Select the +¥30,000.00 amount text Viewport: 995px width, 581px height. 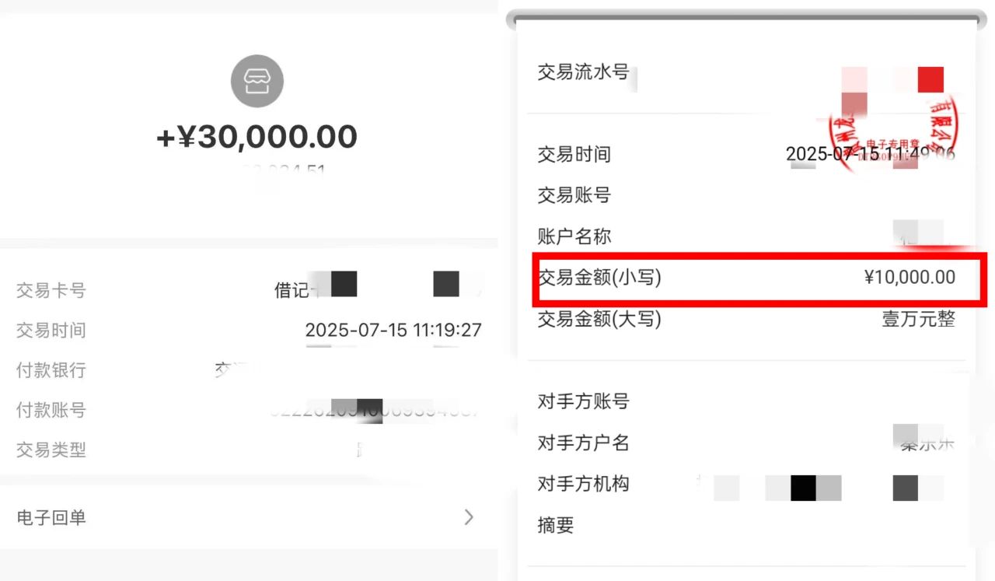(257, 137)
